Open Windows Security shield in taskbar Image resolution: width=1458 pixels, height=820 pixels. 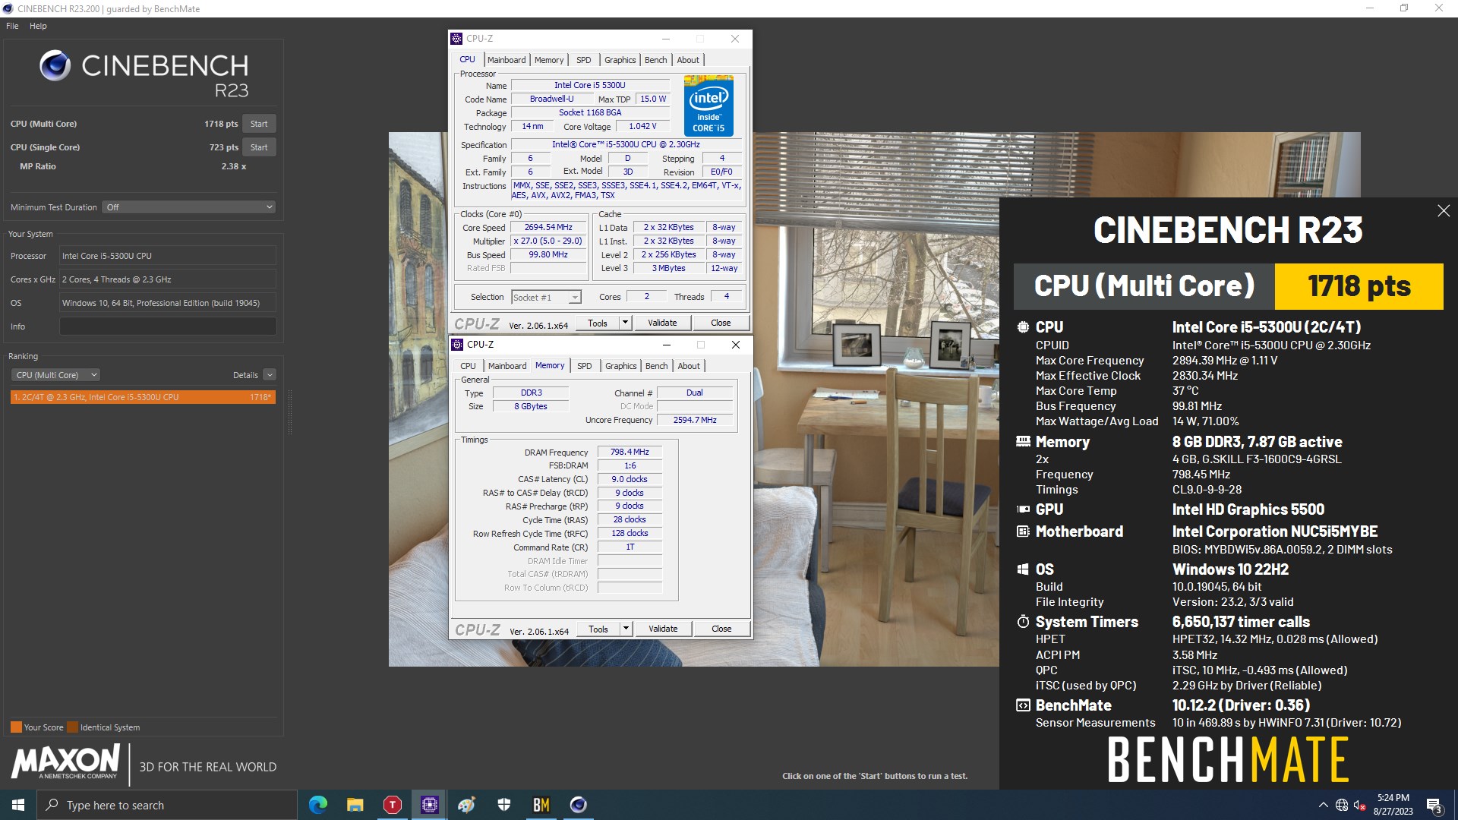click(x=504, y=805)
